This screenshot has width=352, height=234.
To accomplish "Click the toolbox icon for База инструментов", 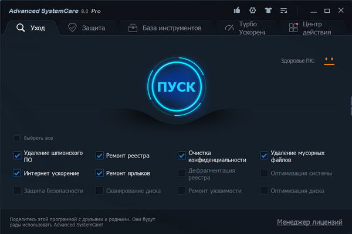I will 133,27.
